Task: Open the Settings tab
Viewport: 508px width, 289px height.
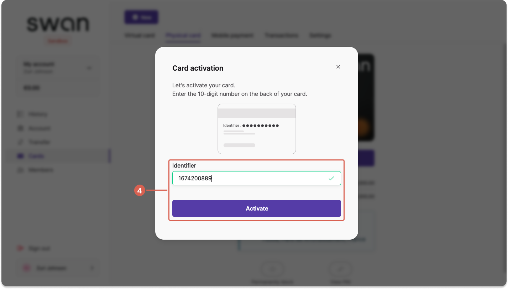Action: (320, 36)
